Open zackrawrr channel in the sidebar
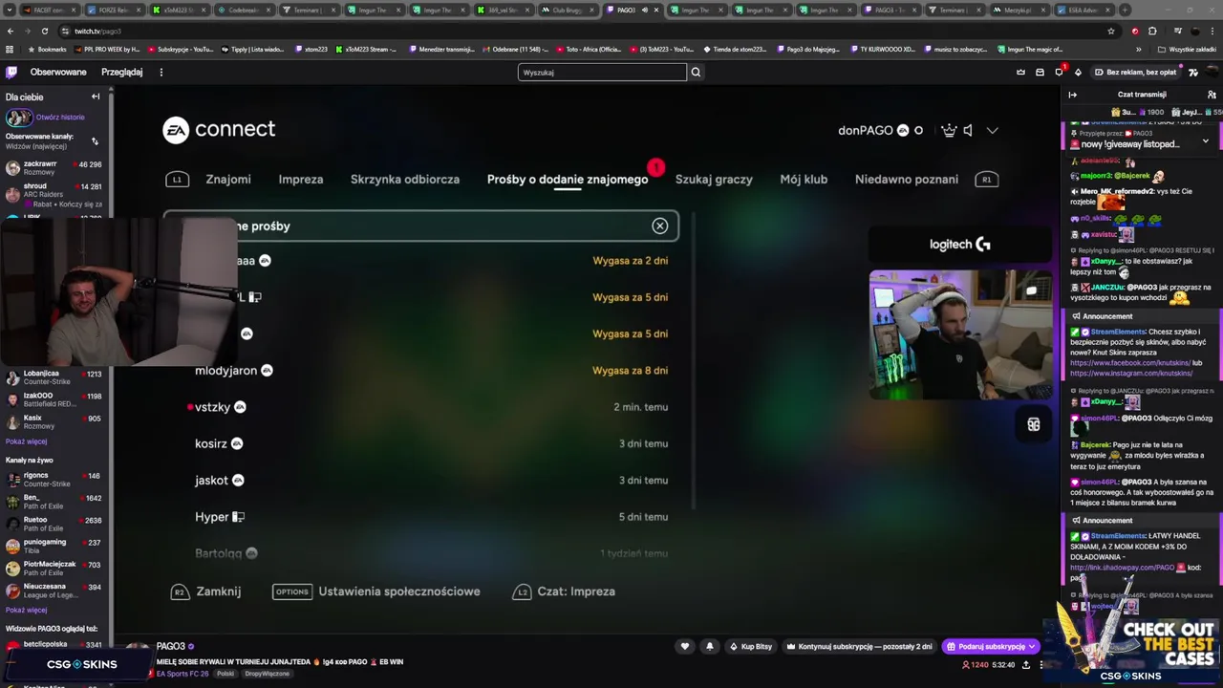Screen dimensions: 1223x688 [x=54, y=168]
